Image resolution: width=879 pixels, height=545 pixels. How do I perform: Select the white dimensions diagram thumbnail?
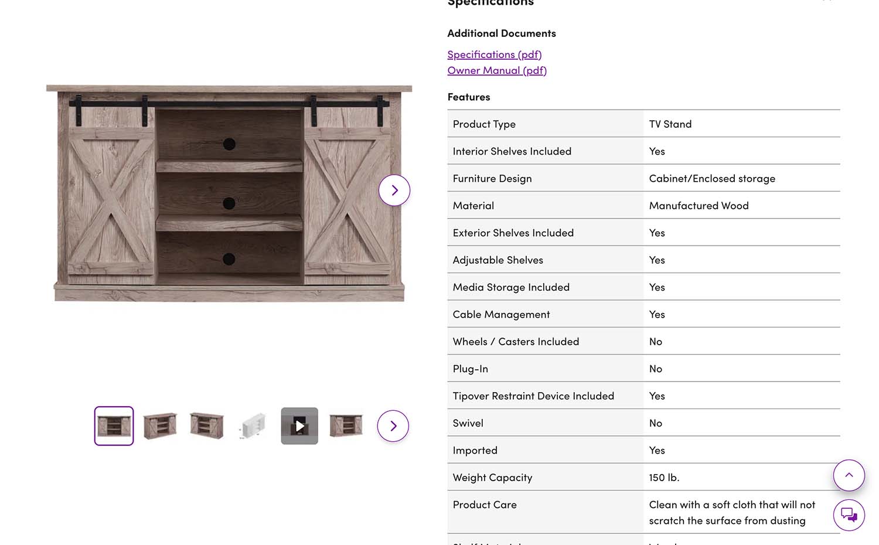(253, 426)
